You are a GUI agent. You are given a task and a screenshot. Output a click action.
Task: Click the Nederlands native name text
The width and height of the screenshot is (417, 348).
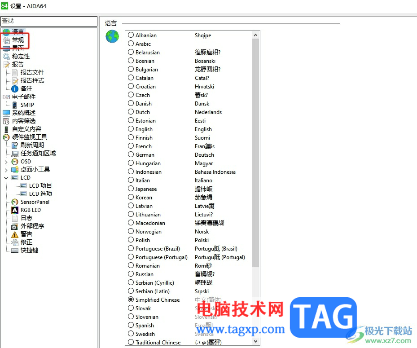tap(208, 112)
